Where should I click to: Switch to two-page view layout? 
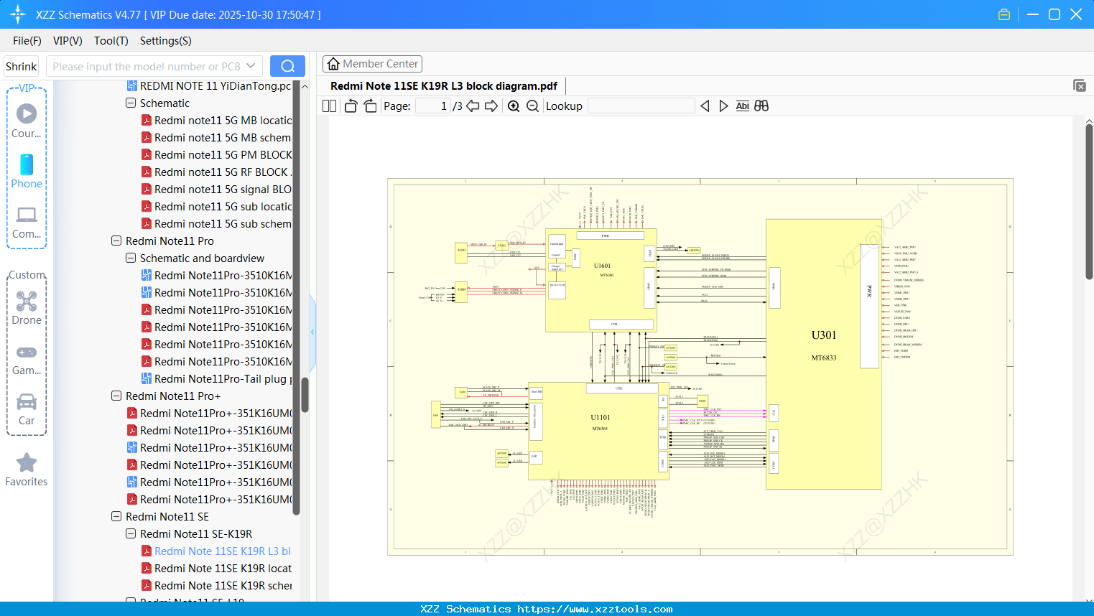[x=328, y=106]
